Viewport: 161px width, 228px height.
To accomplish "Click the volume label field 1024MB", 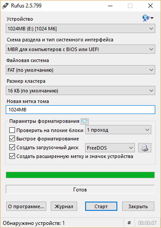I will pos(80,110).
